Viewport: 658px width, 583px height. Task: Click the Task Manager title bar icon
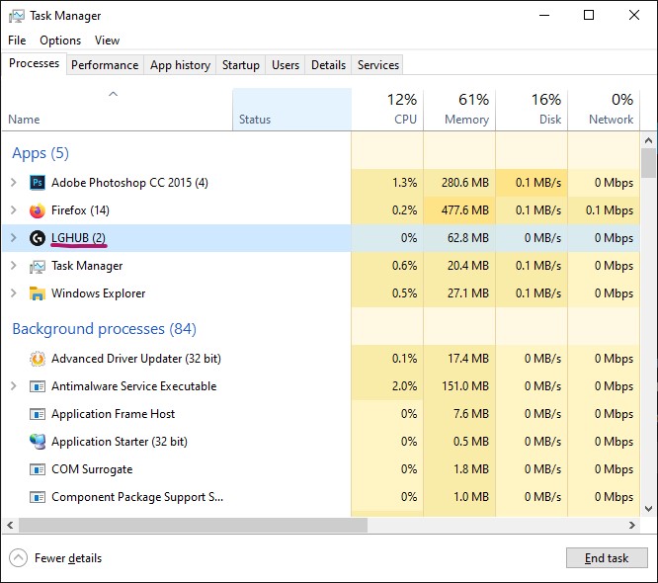tap(17, 16)
